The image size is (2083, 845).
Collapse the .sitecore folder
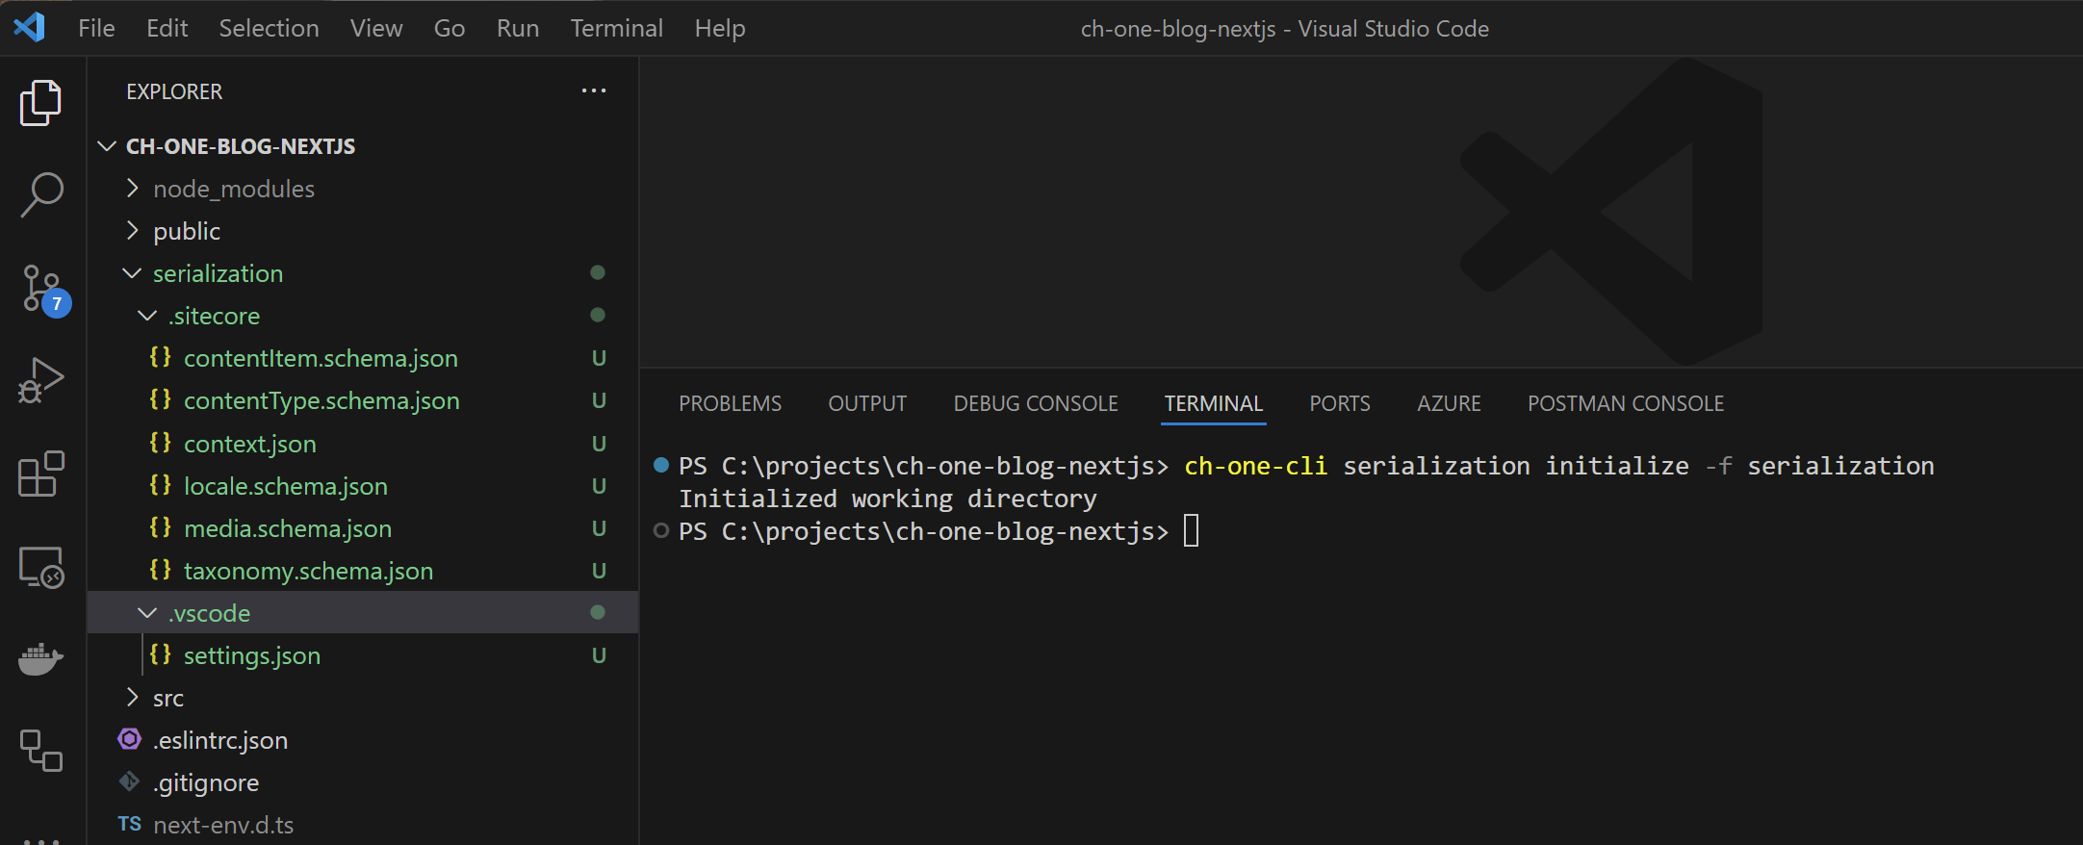point(147,316)
